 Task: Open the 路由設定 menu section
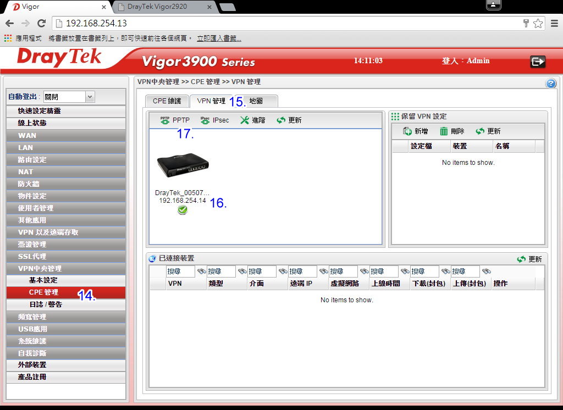point(66,160)
